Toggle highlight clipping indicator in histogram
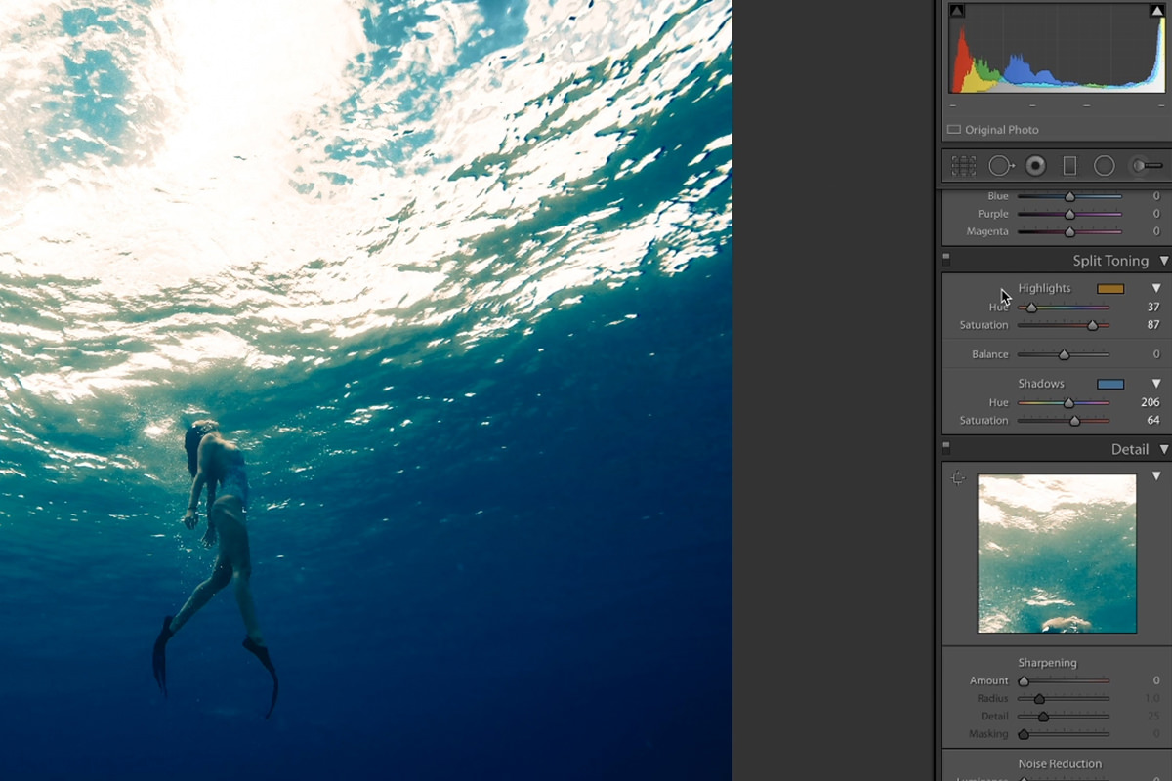Screen dimensions: 1172x781 tap(1156, 11)
